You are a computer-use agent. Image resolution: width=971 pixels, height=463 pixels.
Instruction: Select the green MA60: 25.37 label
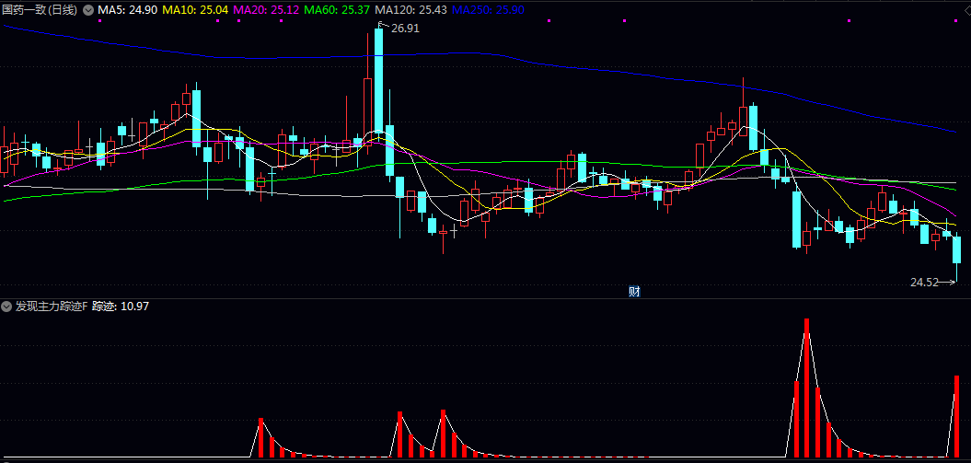[x=338, y=10]
